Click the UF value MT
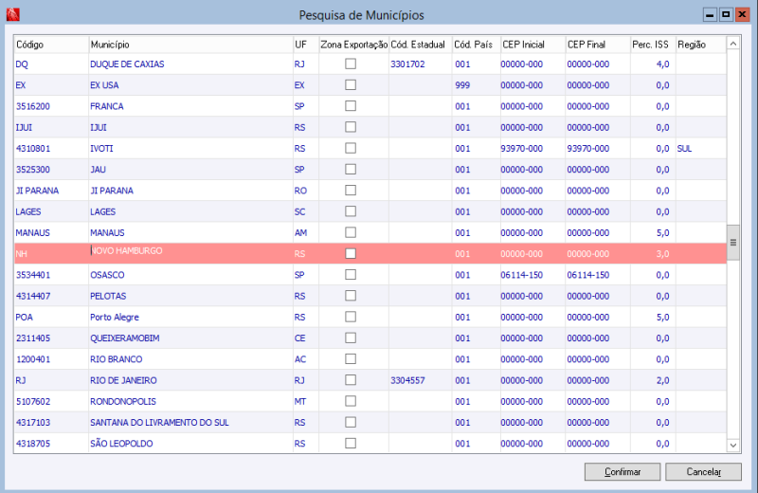This screenshot has height=493, width=758. [x=300, y=402]
